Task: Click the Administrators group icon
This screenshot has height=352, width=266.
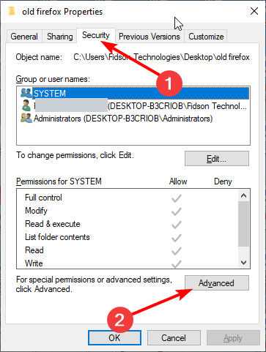Action: click(26, 118)
